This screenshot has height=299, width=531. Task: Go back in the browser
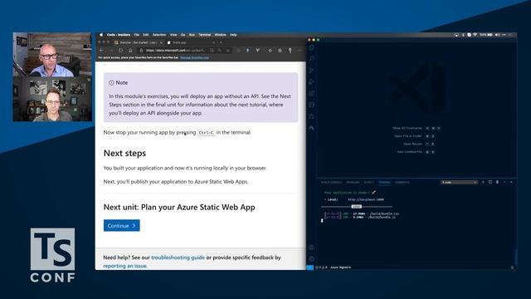[x=101, y=51]
